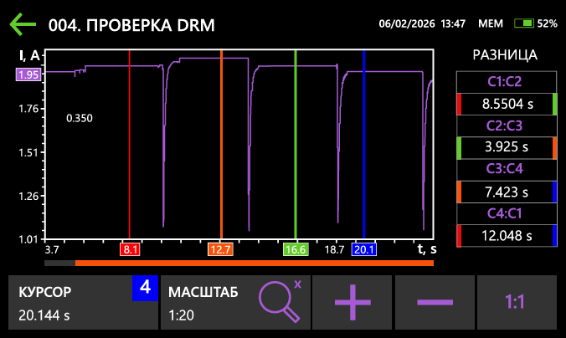Click the C4:C1 difference value 12.048 s
Viewport: 566px width, 338px height.
[x=507, y=236]
